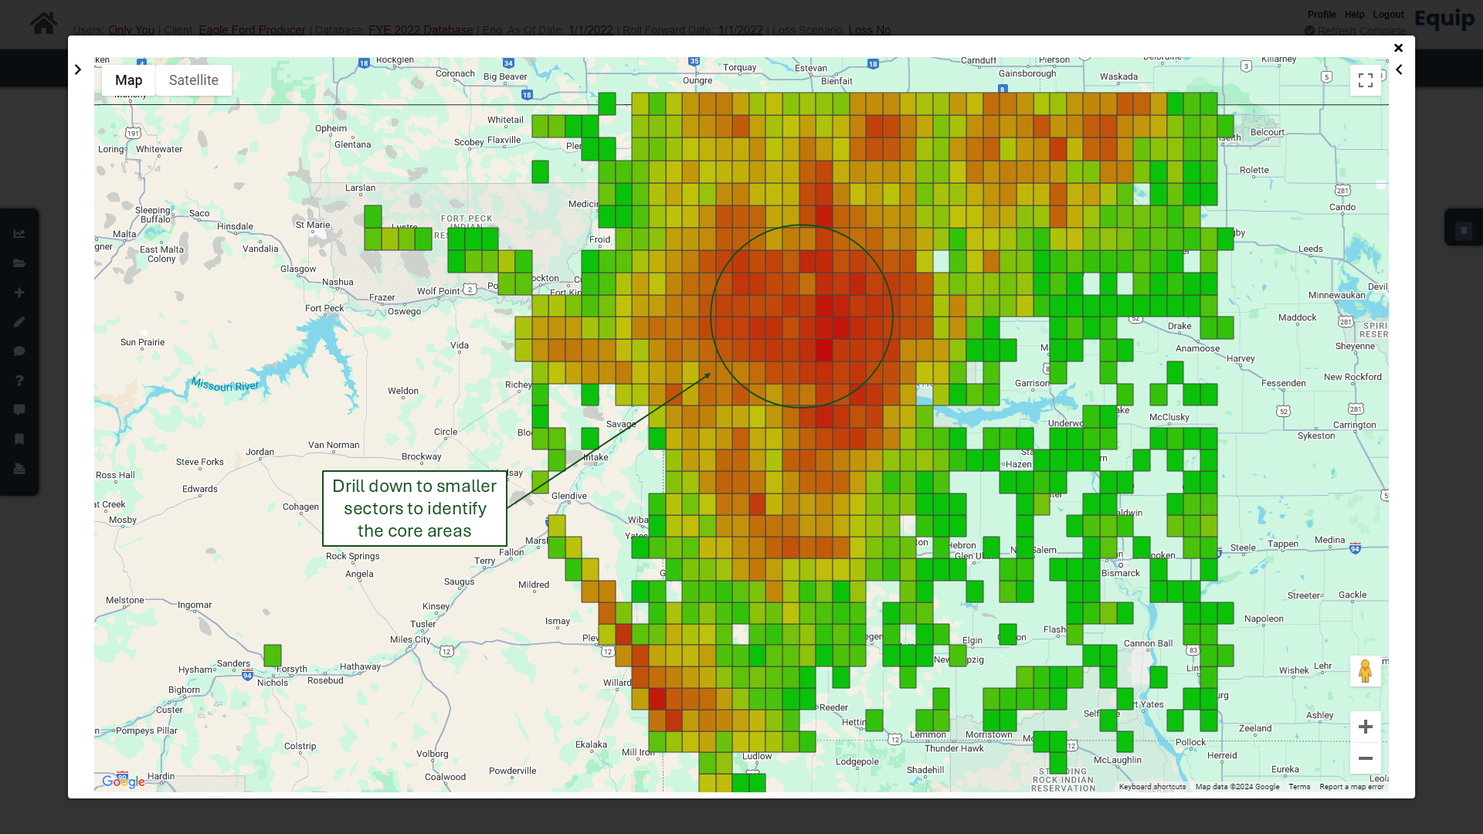
Task: Open the Loss No scenario link
Action: [870, 30]
